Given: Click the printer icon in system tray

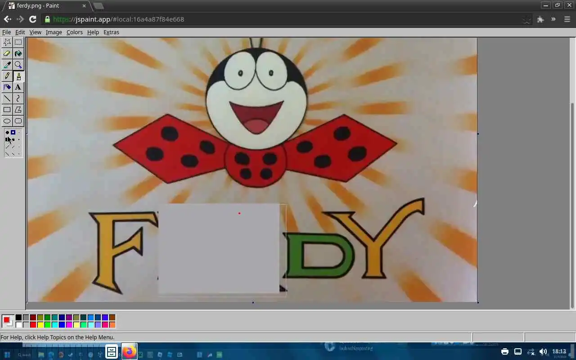Looking at the screenshot, I should click(505, 351).
